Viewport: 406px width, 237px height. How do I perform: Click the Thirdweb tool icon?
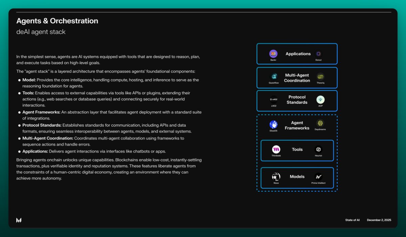pos(276,149)
